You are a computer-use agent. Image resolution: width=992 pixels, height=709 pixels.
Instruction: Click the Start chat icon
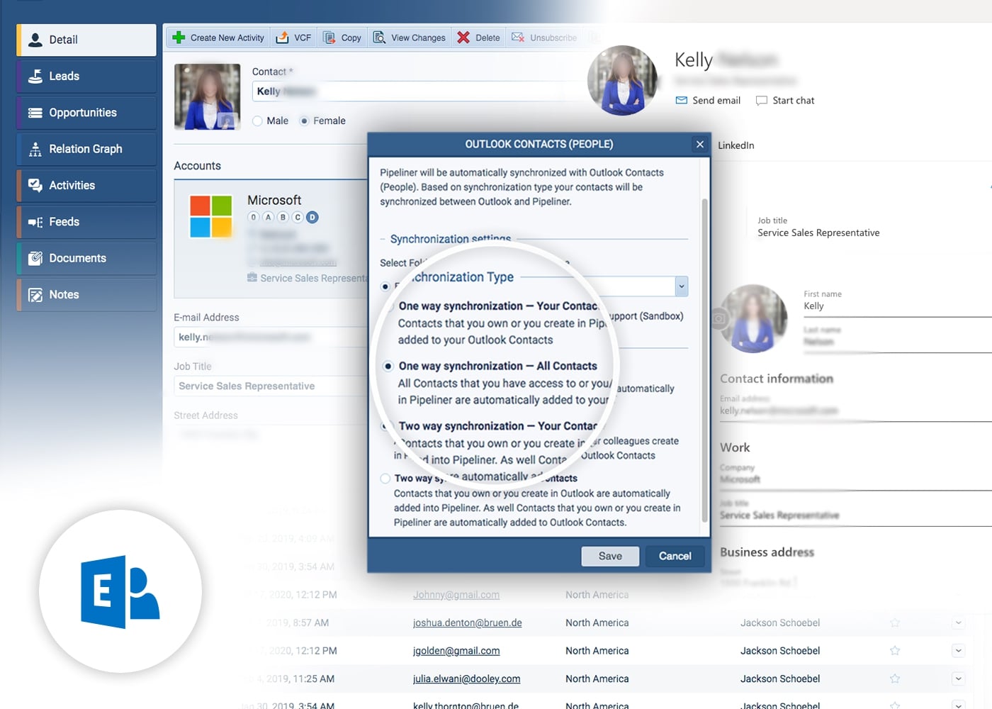pyautogui.click(x=760, y=101)
